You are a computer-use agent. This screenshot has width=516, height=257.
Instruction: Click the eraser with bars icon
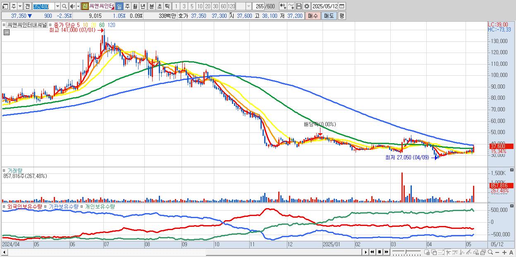pos(476,252)
